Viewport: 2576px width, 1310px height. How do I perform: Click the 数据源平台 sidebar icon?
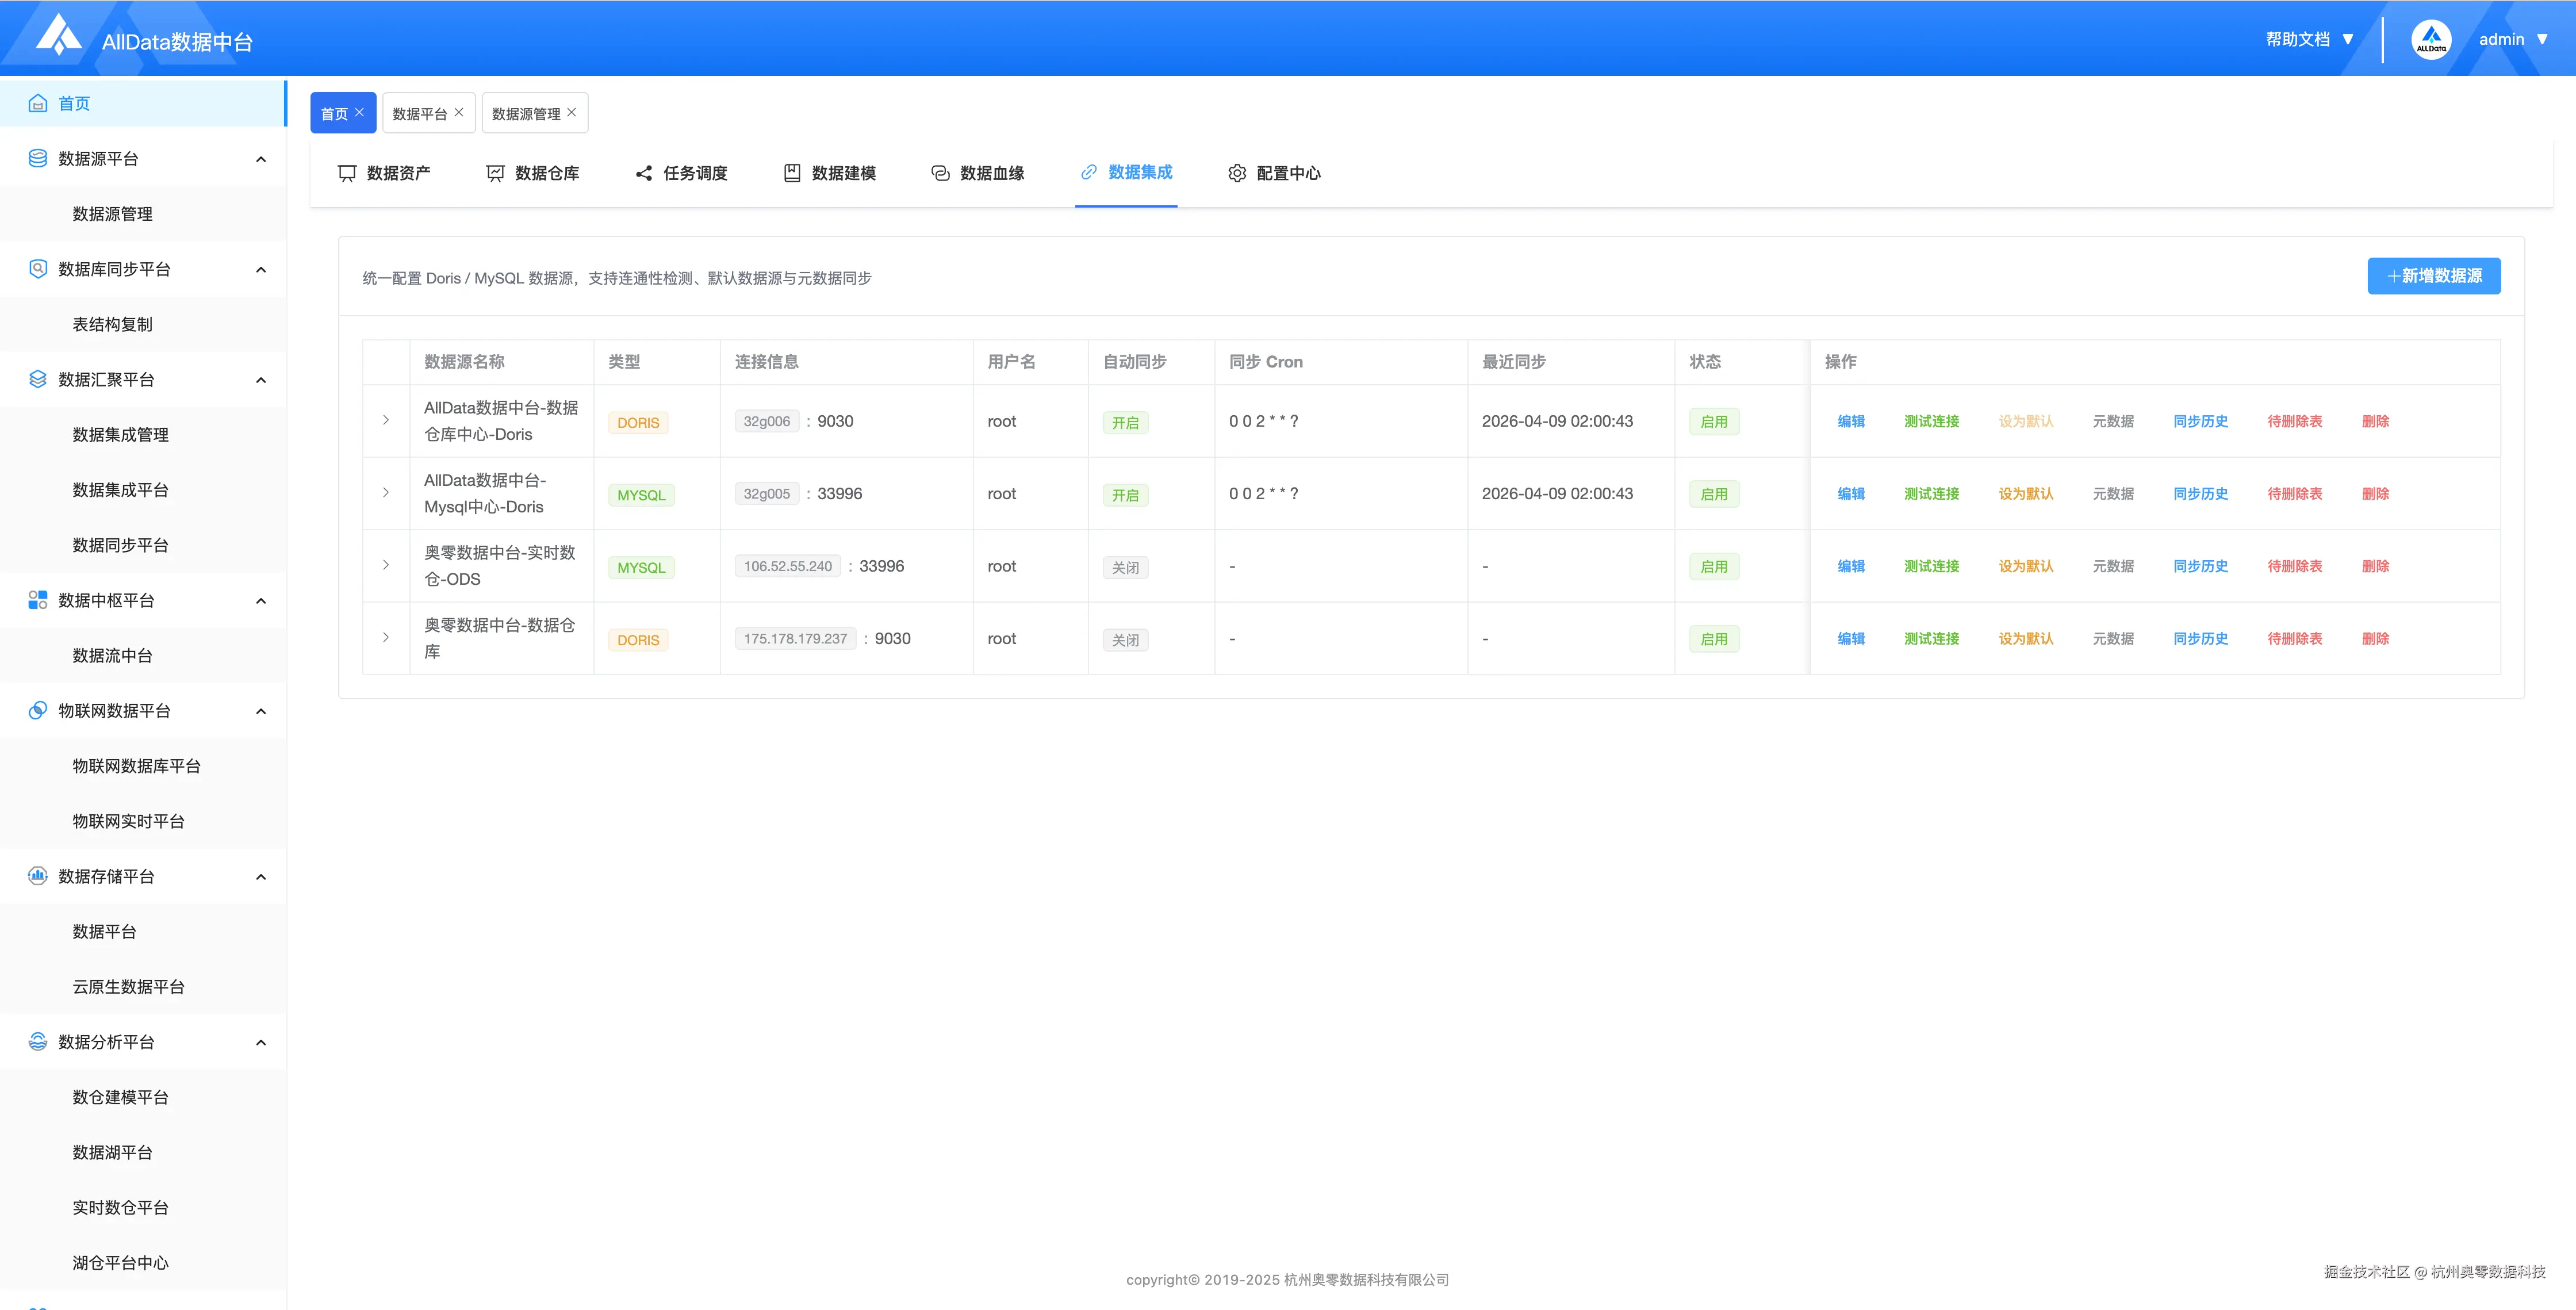click(x=38, y=158)
